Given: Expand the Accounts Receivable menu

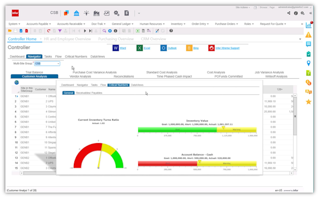Looking at the screenshot, I should 71,24.
